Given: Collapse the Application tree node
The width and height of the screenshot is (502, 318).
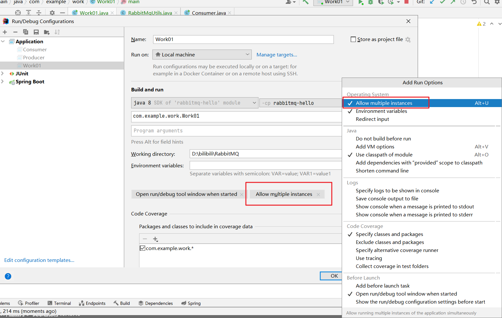Looking at the screenshot, I should tap(3, 41).
